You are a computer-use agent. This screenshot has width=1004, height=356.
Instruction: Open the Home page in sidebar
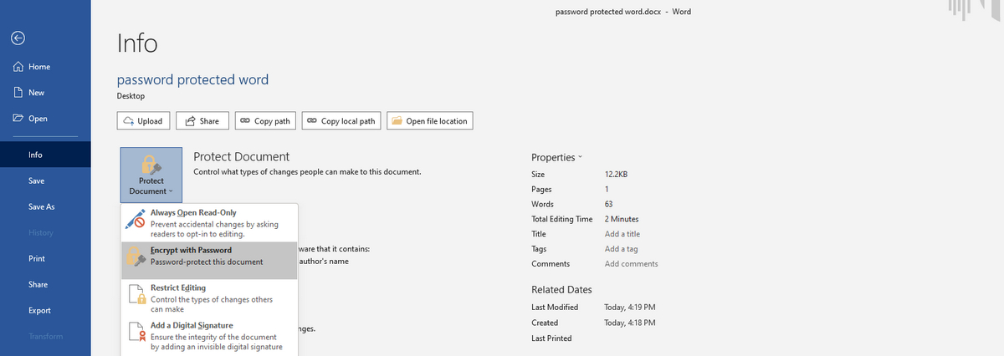45,67
